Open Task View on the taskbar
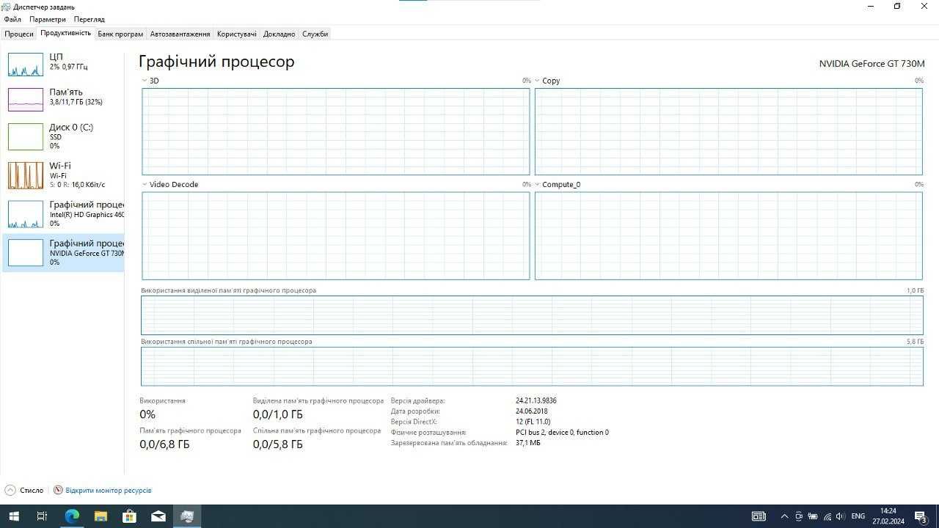939x528 pixels. coord(42,516)
